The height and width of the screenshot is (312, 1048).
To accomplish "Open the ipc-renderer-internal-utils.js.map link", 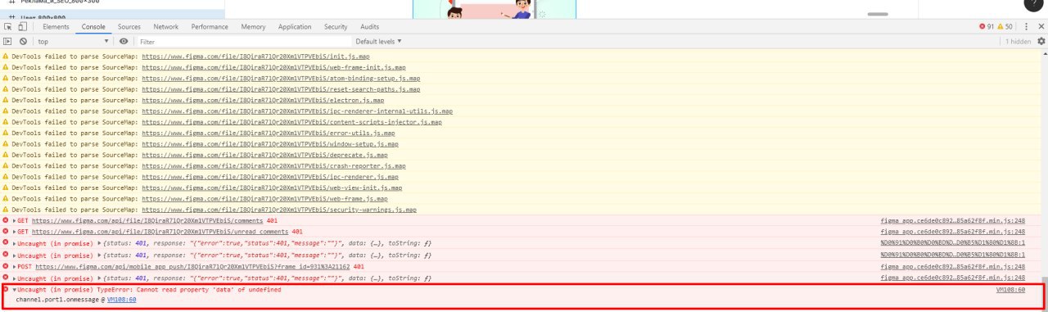I will tap(297, 111).
